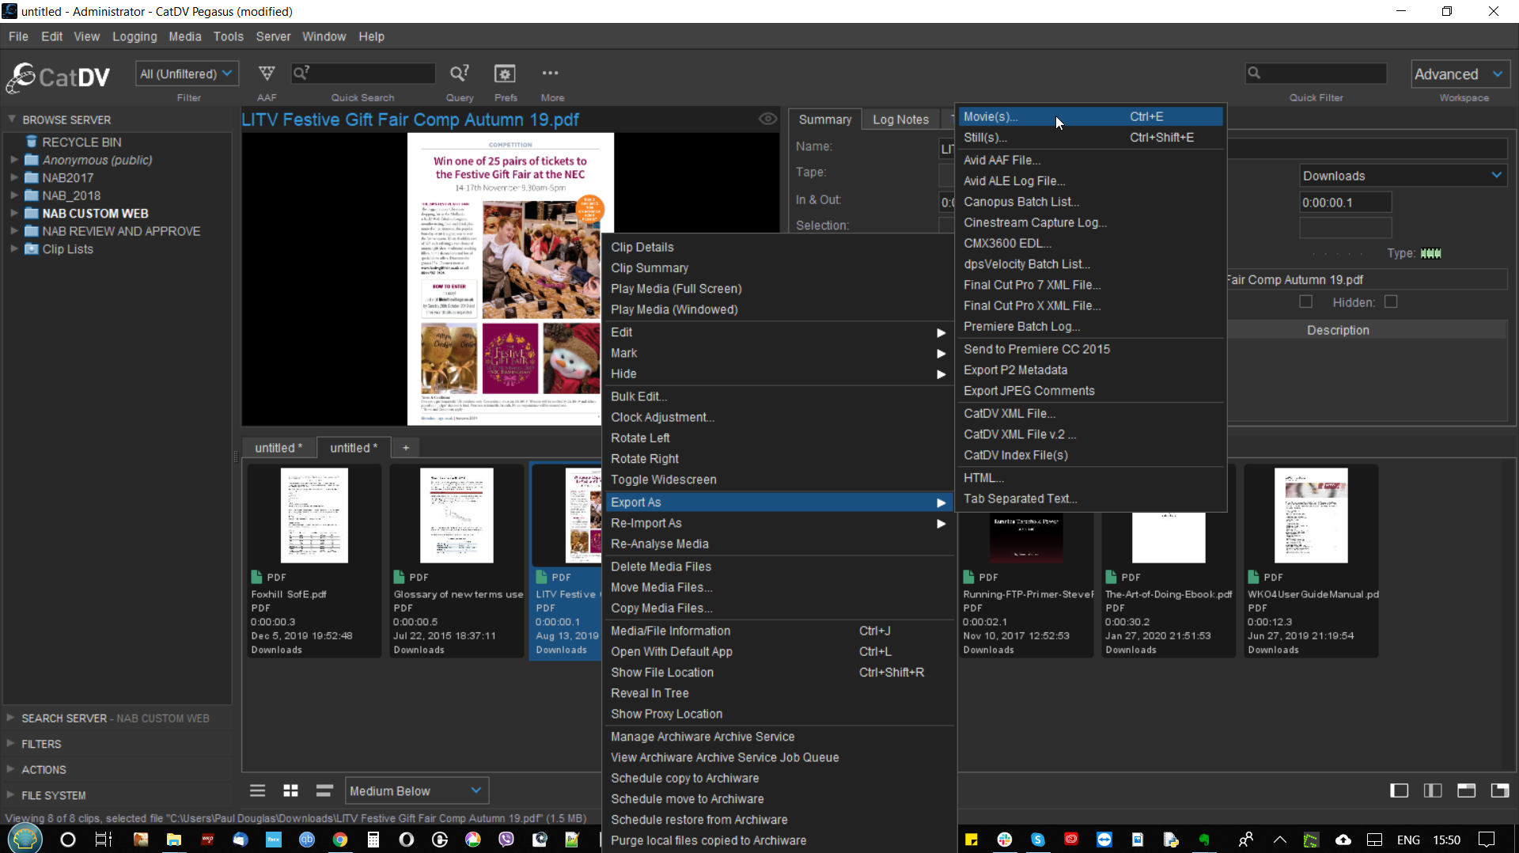Open the Medium Below view size dropdown
The image size is (1519, 853).
coord(416,790)
